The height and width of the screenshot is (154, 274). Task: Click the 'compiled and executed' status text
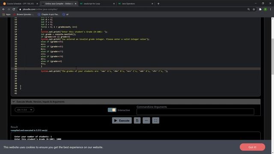coord(29,130)
